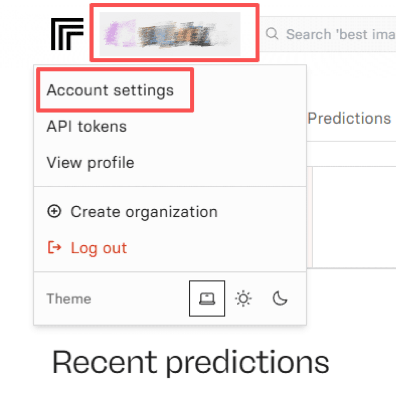Click the Theme label in the menu
The width and height of the screenshot is (396, 398).
(69, 298)
